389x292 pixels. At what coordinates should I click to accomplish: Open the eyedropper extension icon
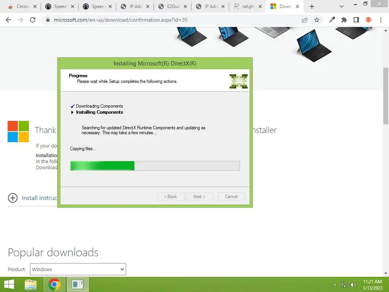(332, 20)
